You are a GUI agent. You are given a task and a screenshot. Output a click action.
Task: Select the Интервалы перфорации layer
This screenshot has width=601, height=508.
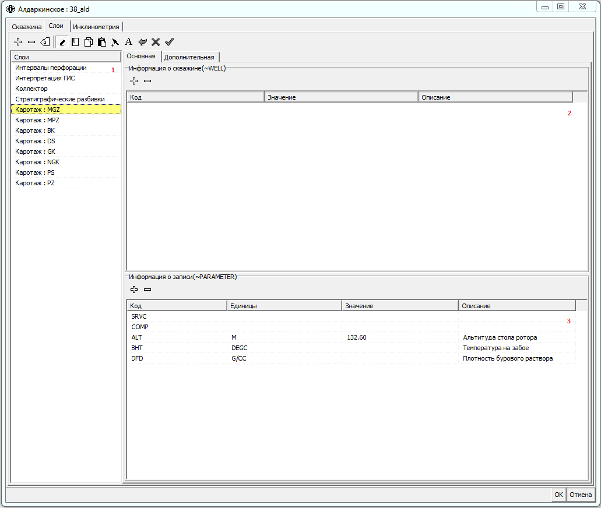66,68
